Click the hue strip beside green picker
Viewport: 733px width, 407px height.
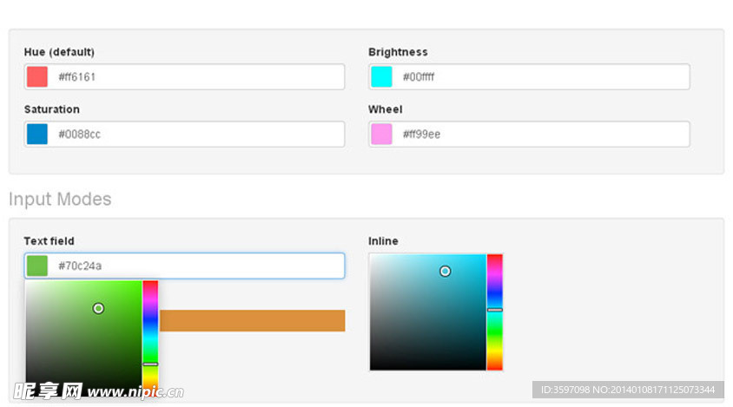150,321
